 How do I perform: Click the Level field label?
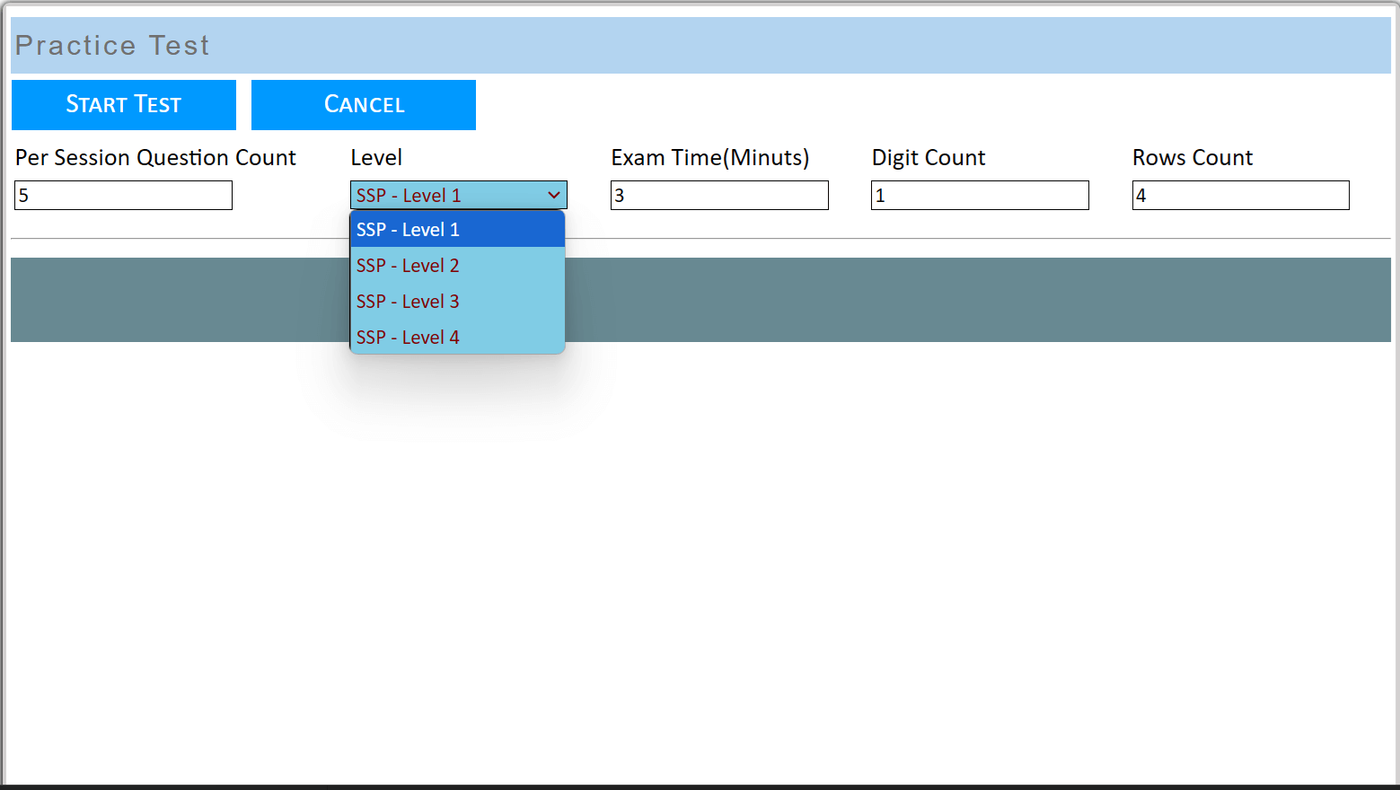(376, 157)
